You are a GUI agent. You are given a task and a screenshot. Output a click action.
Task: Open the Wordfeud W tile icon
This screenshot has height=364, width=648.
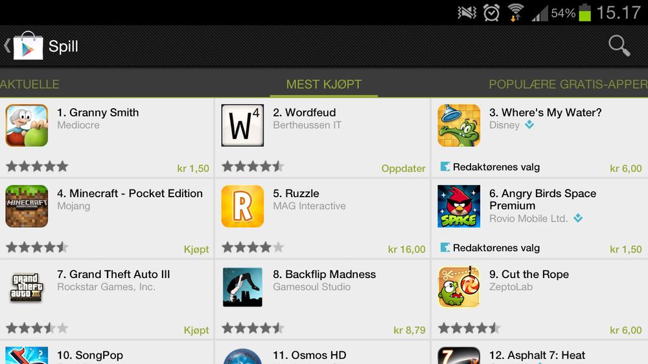242,125
